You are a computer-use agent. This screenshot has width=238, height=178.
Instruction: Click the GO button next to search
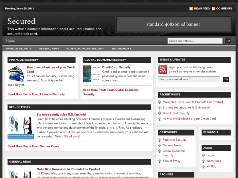228,41
